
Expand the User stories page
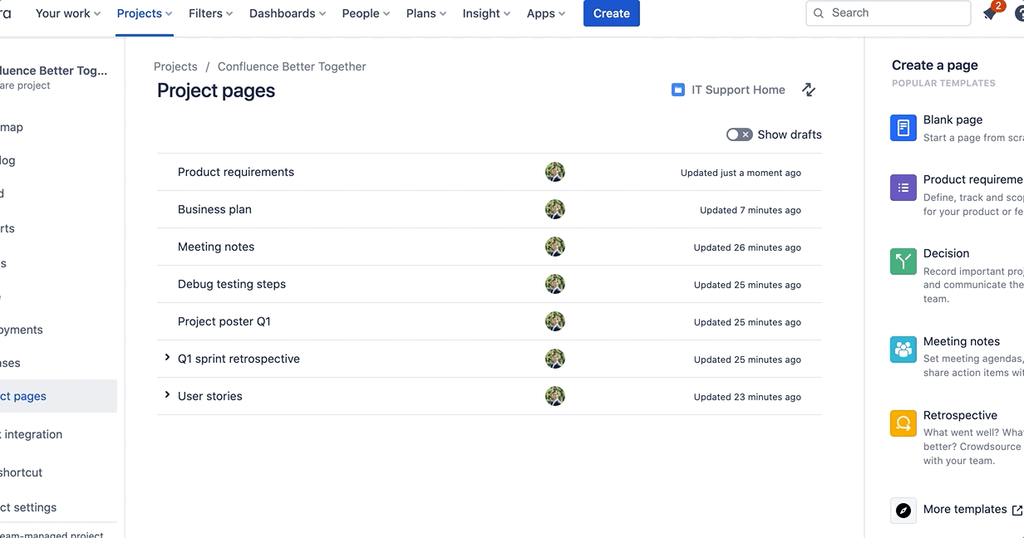(x=166, y=395)
